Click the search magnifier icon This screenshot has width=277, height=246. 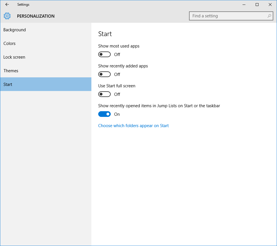(269, 16)
